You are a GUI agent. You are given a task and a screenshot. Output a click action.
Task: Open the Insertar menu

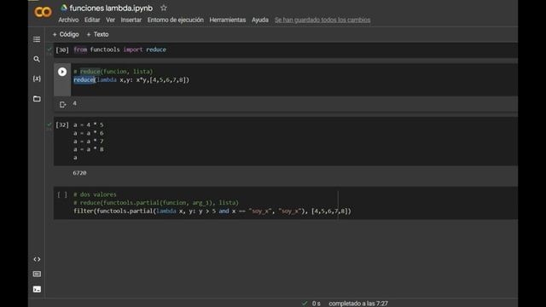pos(131,20)
